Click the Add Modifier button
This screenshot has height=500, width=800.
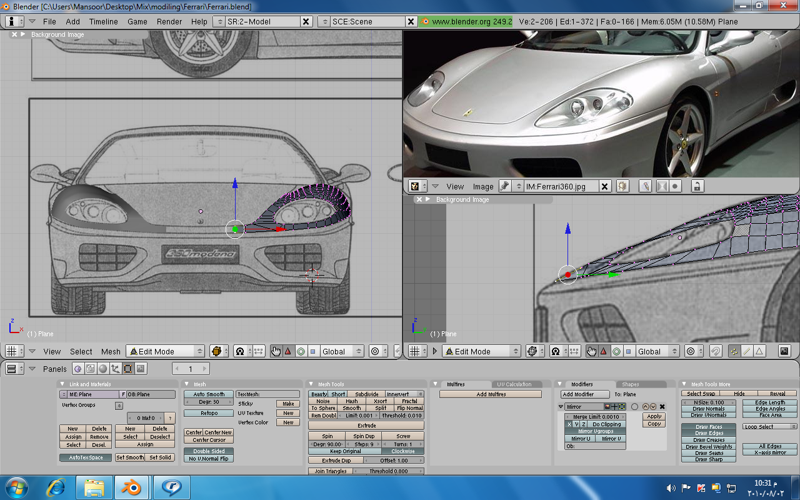[x=586, y=394]
